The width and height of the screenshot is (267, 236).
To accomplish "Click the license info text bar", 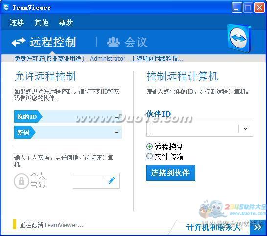I will coord(99,59).
